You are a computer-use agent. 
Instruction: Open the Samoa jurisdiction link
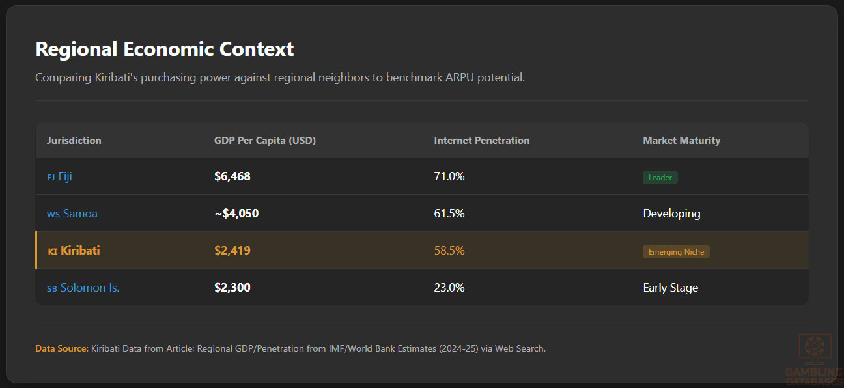click(x=80, y=214)
